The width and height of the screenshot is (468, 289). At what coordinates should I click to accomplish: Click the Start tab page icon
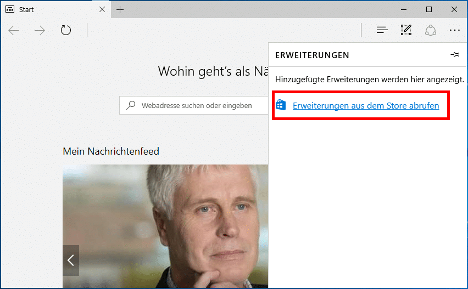[x=10, y=9]
